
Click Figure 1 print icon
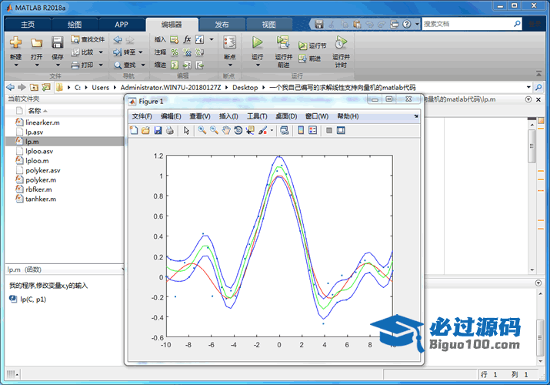point(170,131)
